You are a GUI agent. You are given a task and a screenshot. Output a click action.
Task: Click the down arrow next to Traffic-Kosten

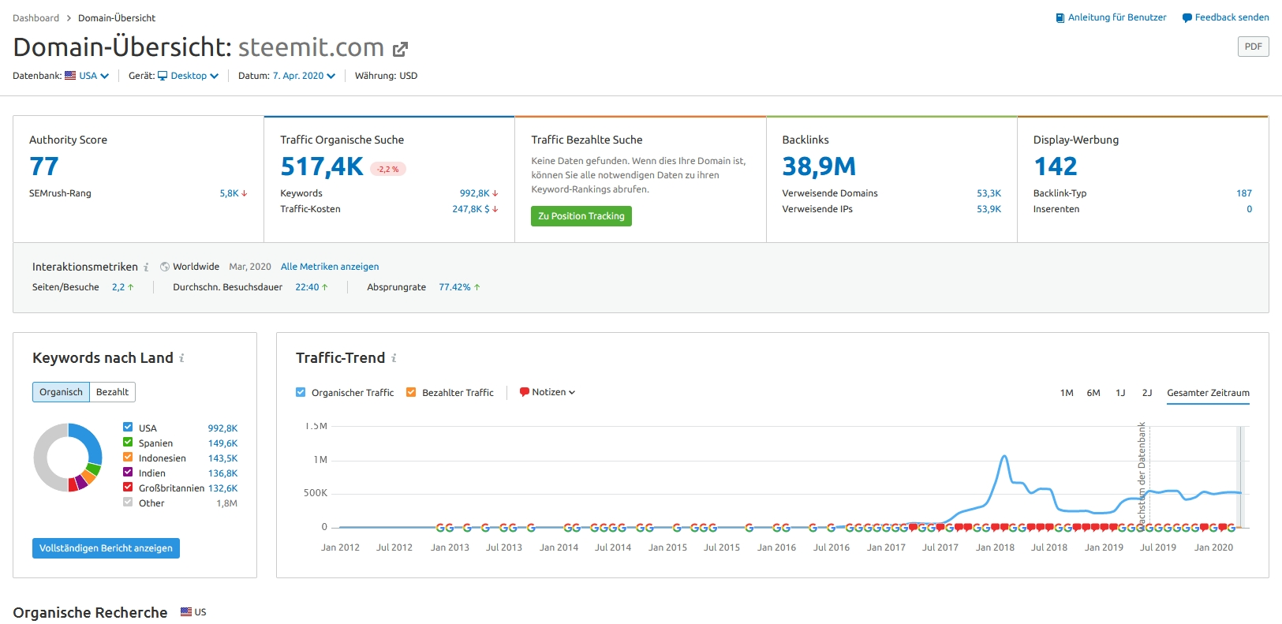pyautogui.click(x=495, y=209)
